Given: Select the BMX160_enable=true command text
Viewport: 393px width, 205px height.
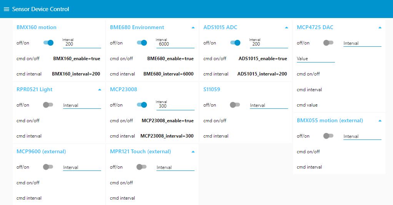Looking at the screenshot, I should click(77, 59).
